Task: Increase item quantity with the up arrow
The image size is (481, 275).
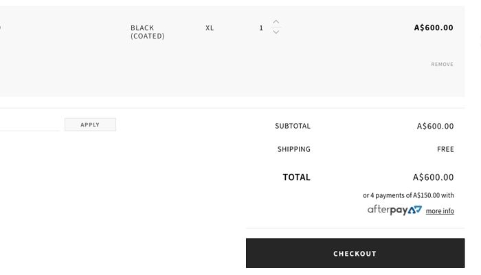Action: (276, 22)
